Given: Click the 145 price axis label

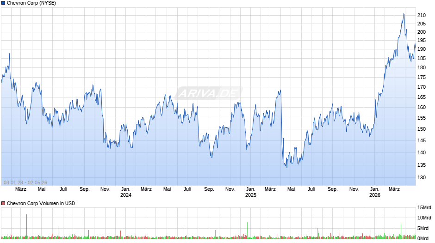Looking at the screenshot, I should coord(422,140).
